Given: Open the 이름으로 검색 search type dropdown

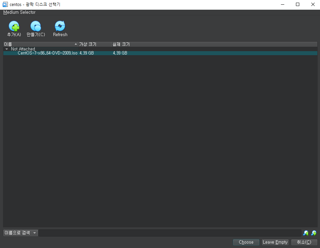Looking at the screenshot, I should [x=21, y=233].
